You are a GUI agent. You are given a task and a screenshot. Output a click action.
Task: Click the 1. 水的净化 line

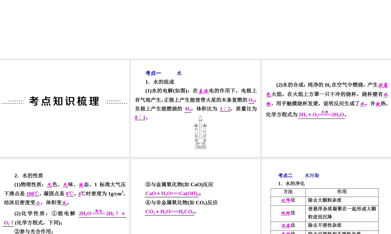(x=291, y=184)
